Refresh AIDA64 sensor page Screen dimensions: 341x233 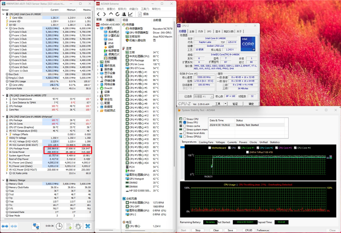118,14
